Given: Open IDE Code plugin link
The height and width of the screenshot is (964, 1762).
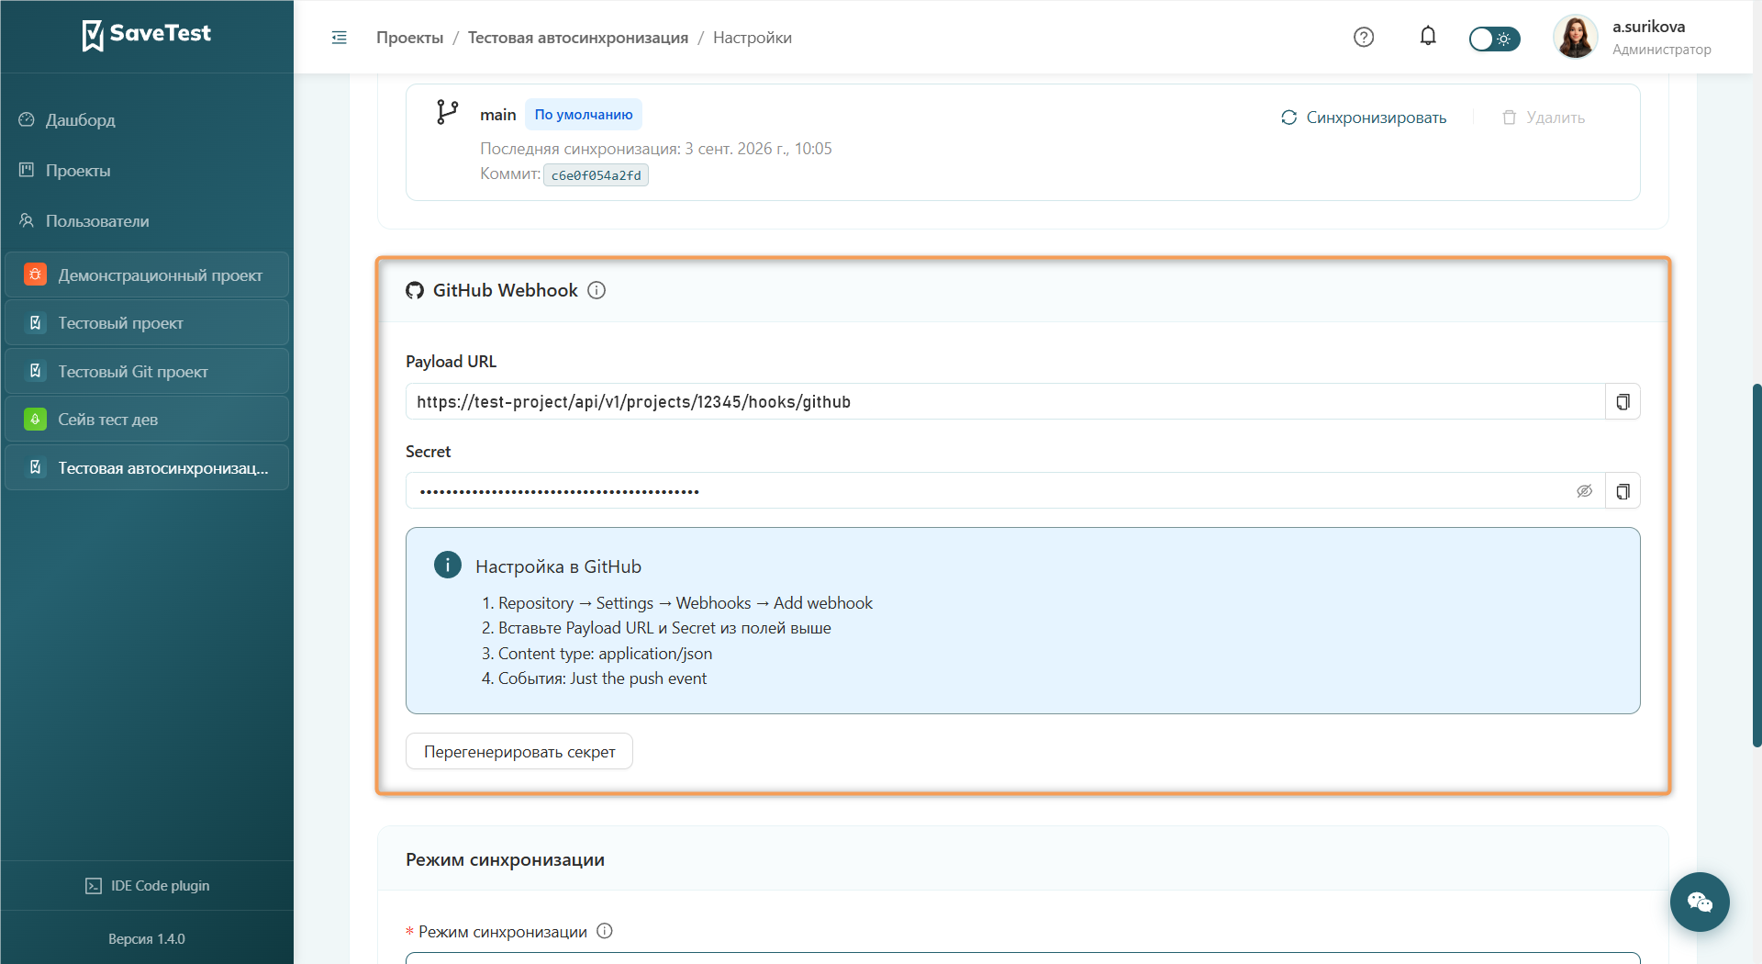Looking at the screenshot, I should pos(147,886).
